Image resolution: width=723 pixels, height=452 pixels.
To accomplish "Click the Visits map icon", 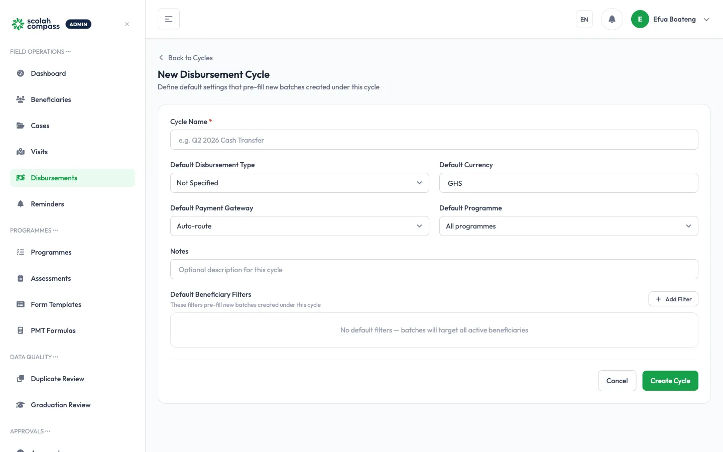I will tap(21, 152).
